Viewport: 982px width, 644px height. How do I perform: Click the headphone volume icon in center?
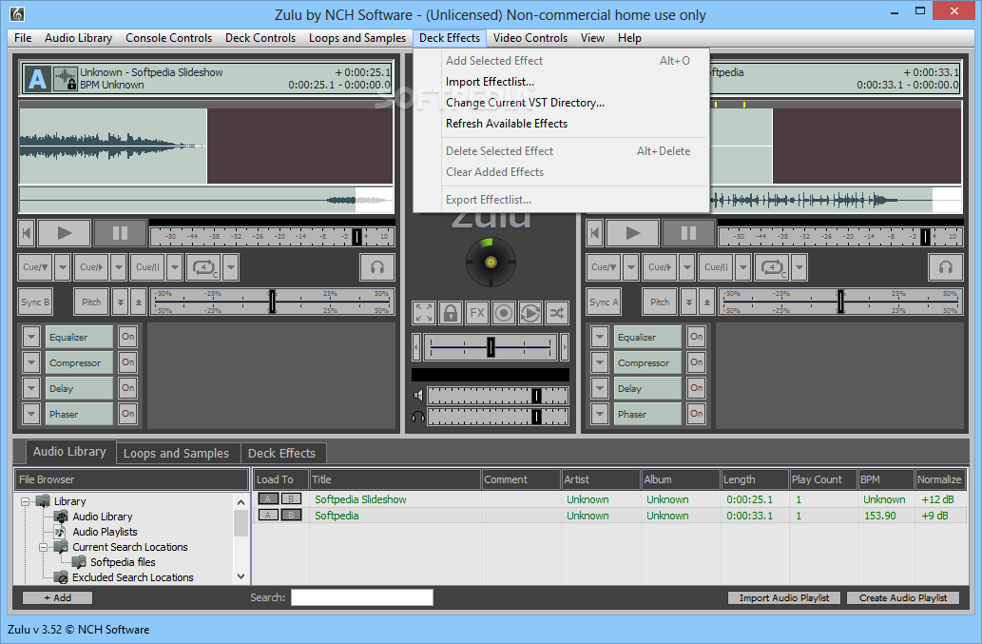(418, 417)
